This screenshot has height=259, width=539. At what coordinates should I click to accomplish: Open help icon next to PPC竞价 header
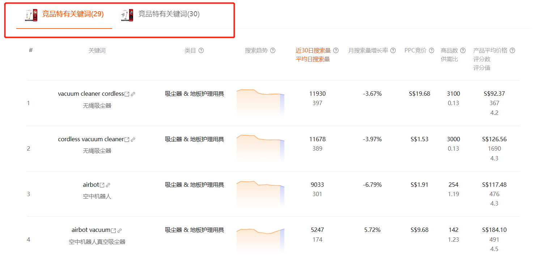tap(431, 51)
